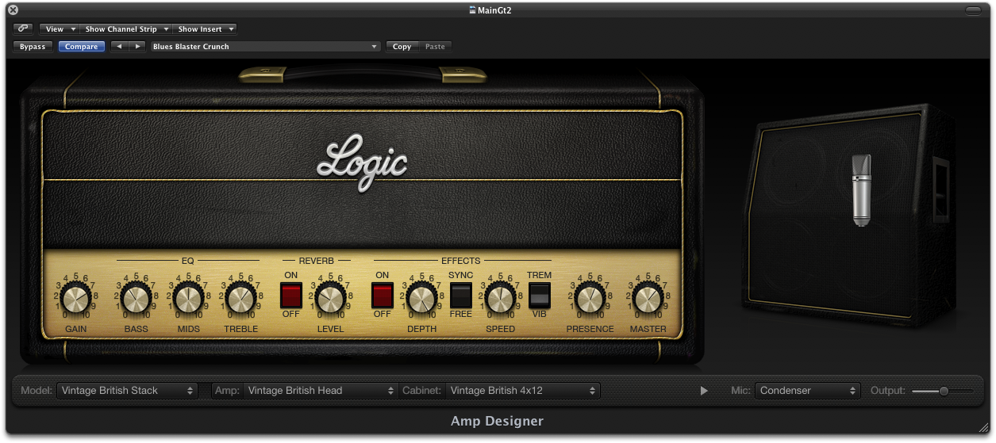The width and height of the screenshot is (996, 443).
Task: Open the Model dropdown Vintage British Stack
Action: 127,391
